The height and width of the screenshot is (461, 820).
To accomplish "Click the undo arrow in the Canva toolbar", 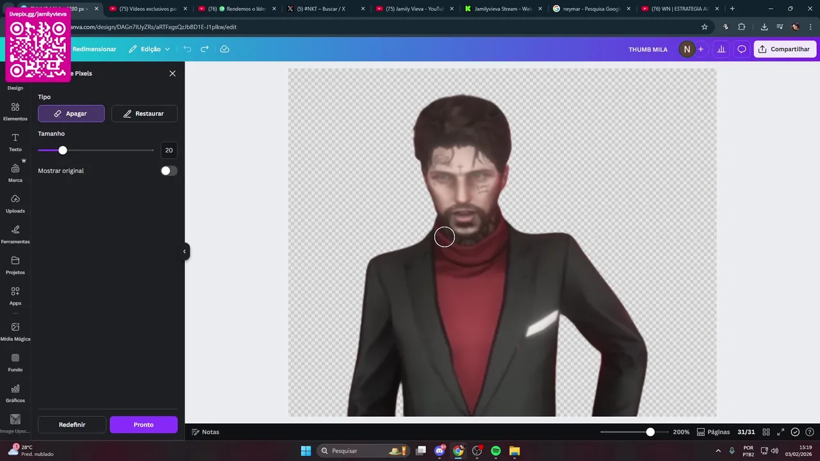I will [187, 49].
